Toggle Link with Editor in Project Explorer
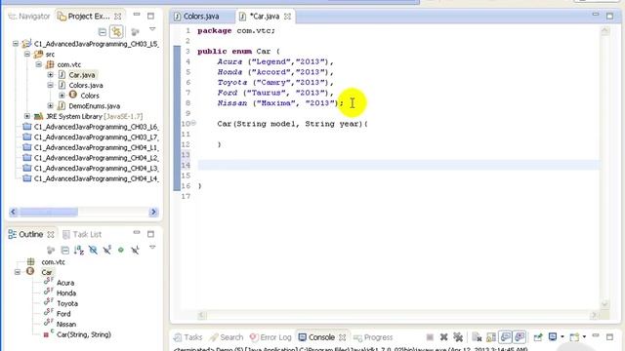 point(116,32)
